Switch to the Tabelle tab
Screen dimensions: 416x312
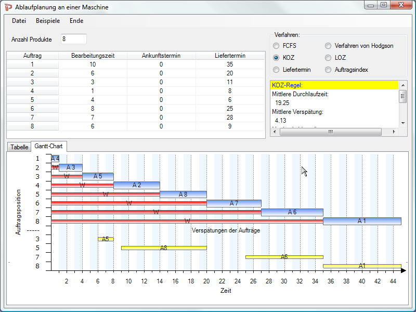coord(19,147)
